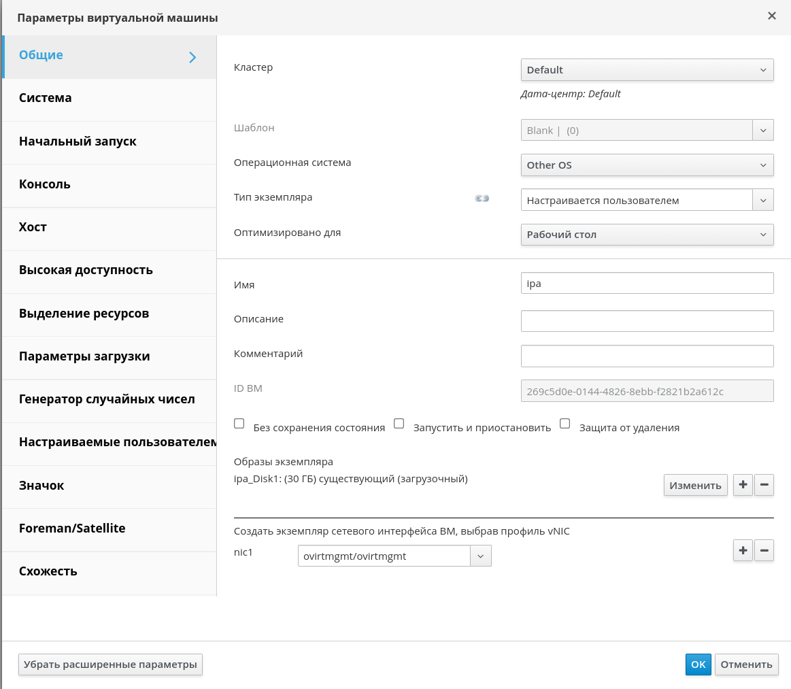Open the Высокая доступность section
Viewport: 791px width, 689px height.
tap(86, 270)
